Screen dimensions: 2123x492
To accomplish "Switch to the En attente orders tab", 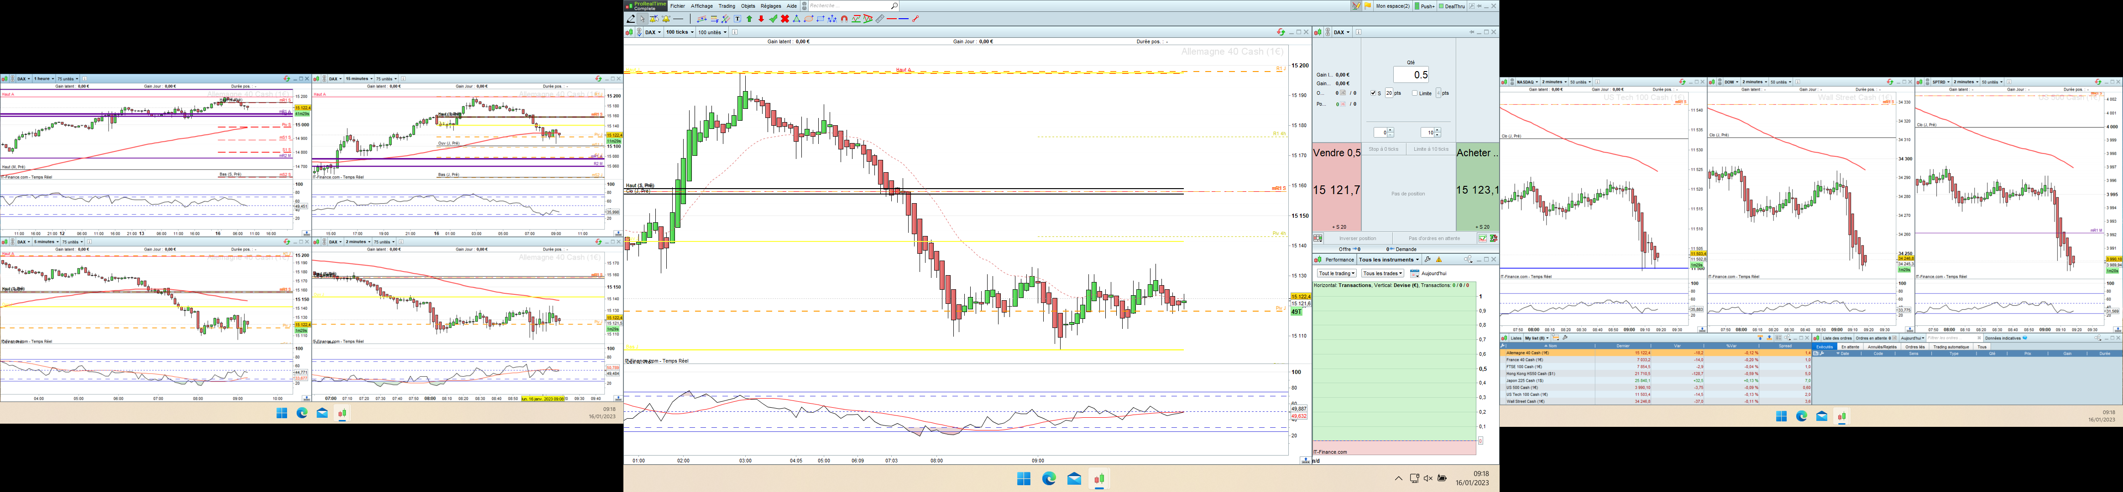I will (x=1850, y=347).
